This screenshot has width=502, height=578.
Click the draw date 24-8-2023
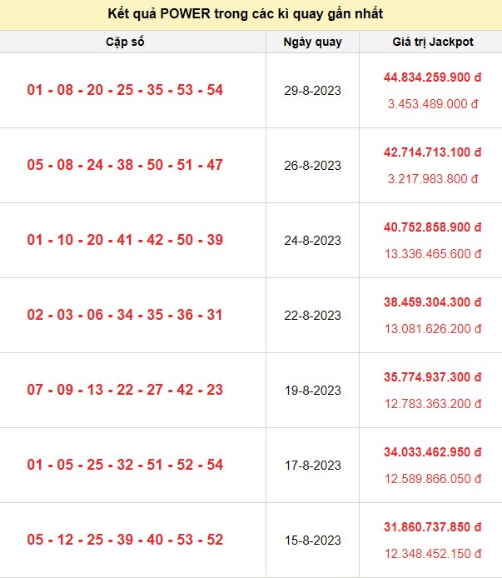point(312,240)
